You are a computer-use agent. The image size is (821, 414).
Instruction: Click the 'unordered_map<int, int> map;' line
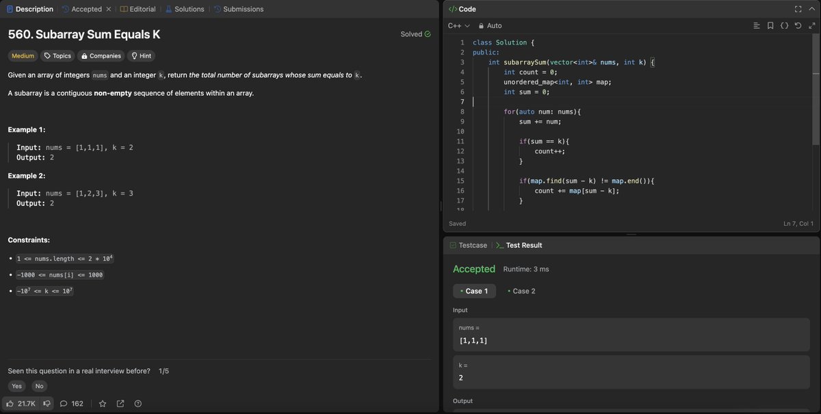558,81
